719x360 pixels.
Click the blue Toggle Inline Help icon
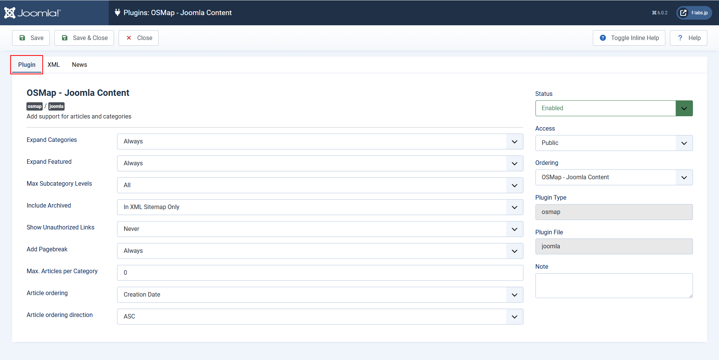tap(603, 38)
